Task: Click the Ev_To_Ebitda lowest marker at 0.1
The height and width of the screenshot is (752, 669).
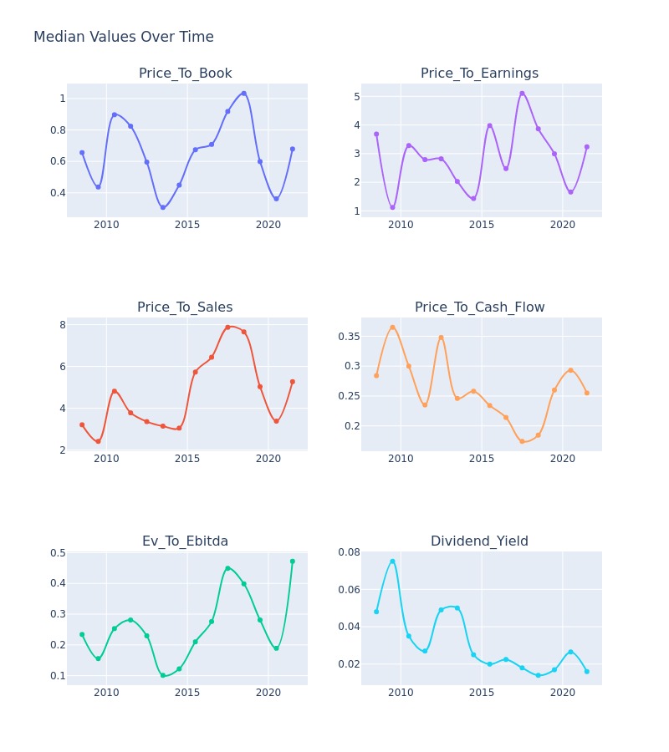Action: pyautogui.click(x=163, y=675)
